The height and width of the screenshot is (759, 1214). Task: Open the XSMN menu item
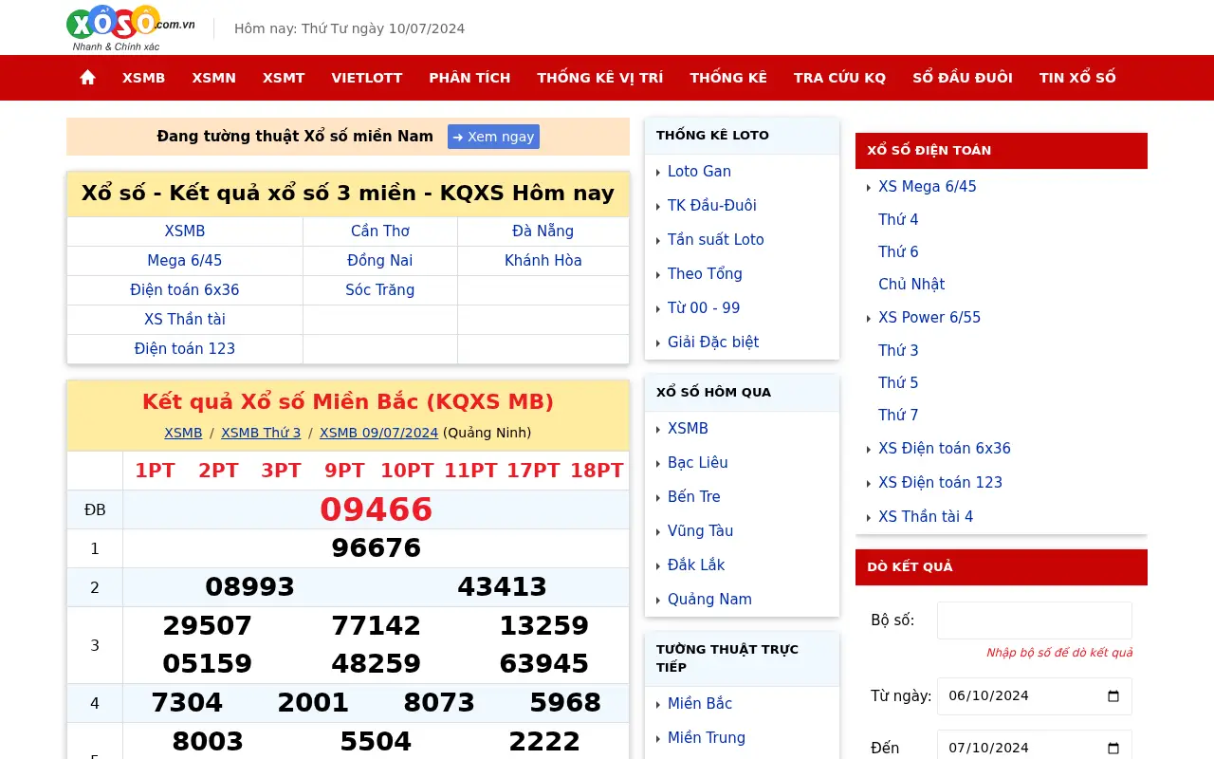pos(213,78)
